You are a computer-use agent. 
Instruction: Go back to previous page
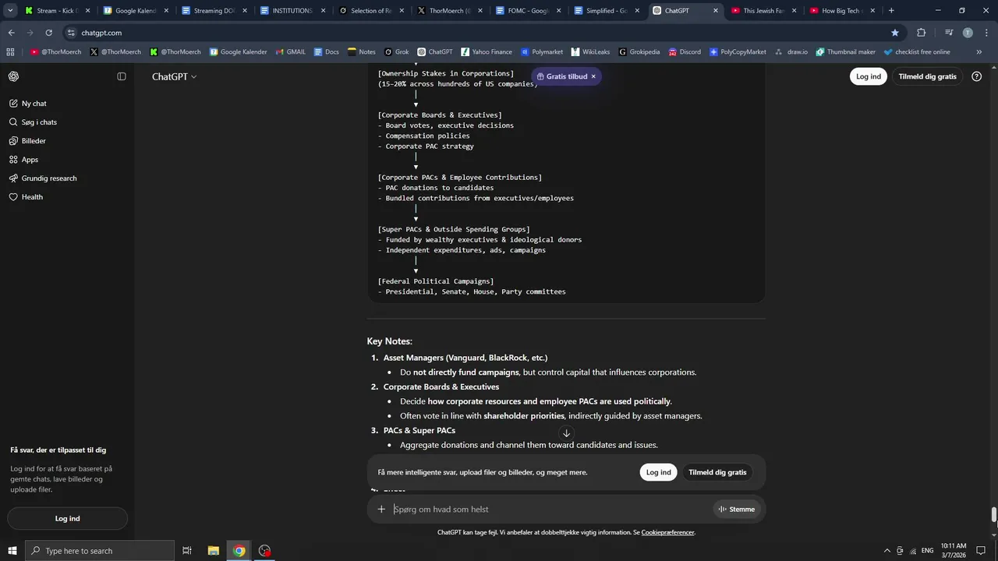(x=11, y=33)
